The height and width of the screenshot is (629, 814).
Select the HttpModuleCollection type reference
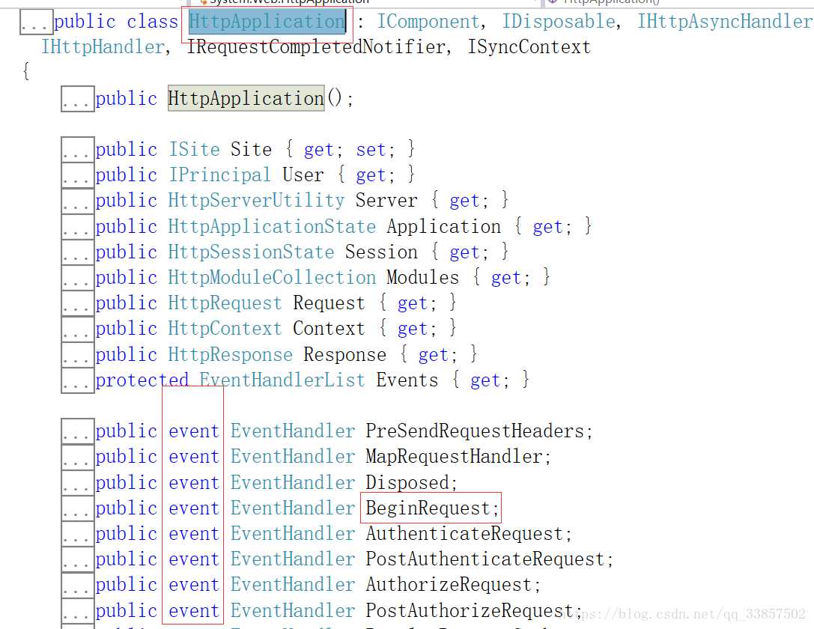pyautogui.click(x=272, y=278)
